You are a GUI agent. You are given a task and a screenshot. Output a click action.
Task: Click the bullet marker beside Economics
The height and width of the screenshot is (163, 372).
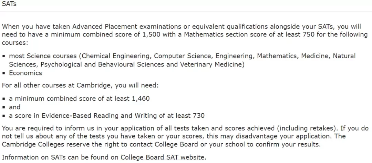(4, 73)
